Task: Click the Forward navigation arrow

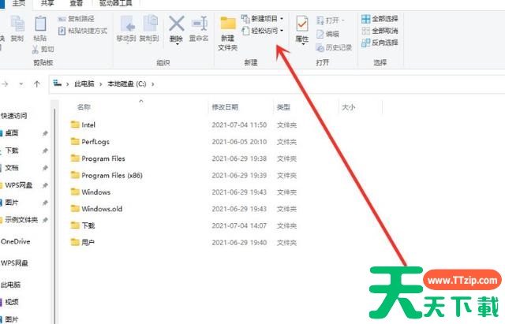Action: [x=5, y=84]
